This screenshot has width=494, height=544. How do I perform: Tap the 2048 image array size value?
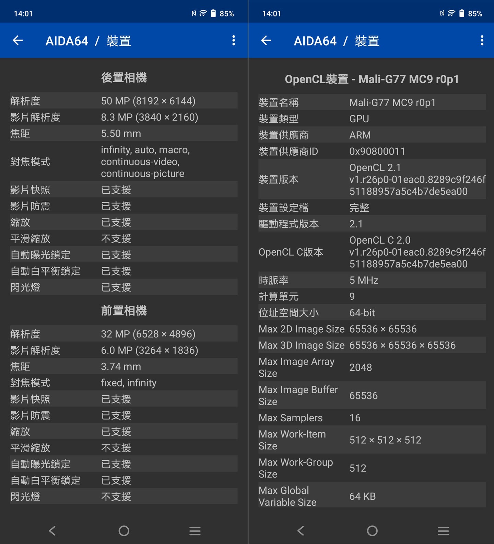(361, 367)
